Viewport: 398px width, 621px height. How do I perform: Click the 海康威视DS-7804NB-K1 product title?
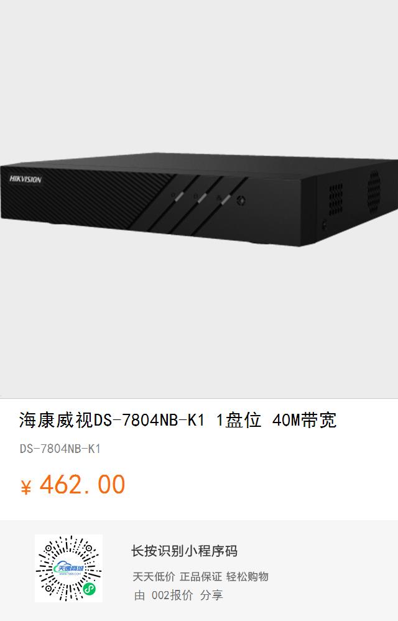(178, 420)
